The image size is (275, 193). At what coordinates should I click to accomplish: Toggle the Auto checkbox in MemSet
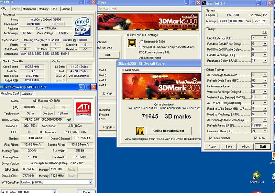(256, 138)
